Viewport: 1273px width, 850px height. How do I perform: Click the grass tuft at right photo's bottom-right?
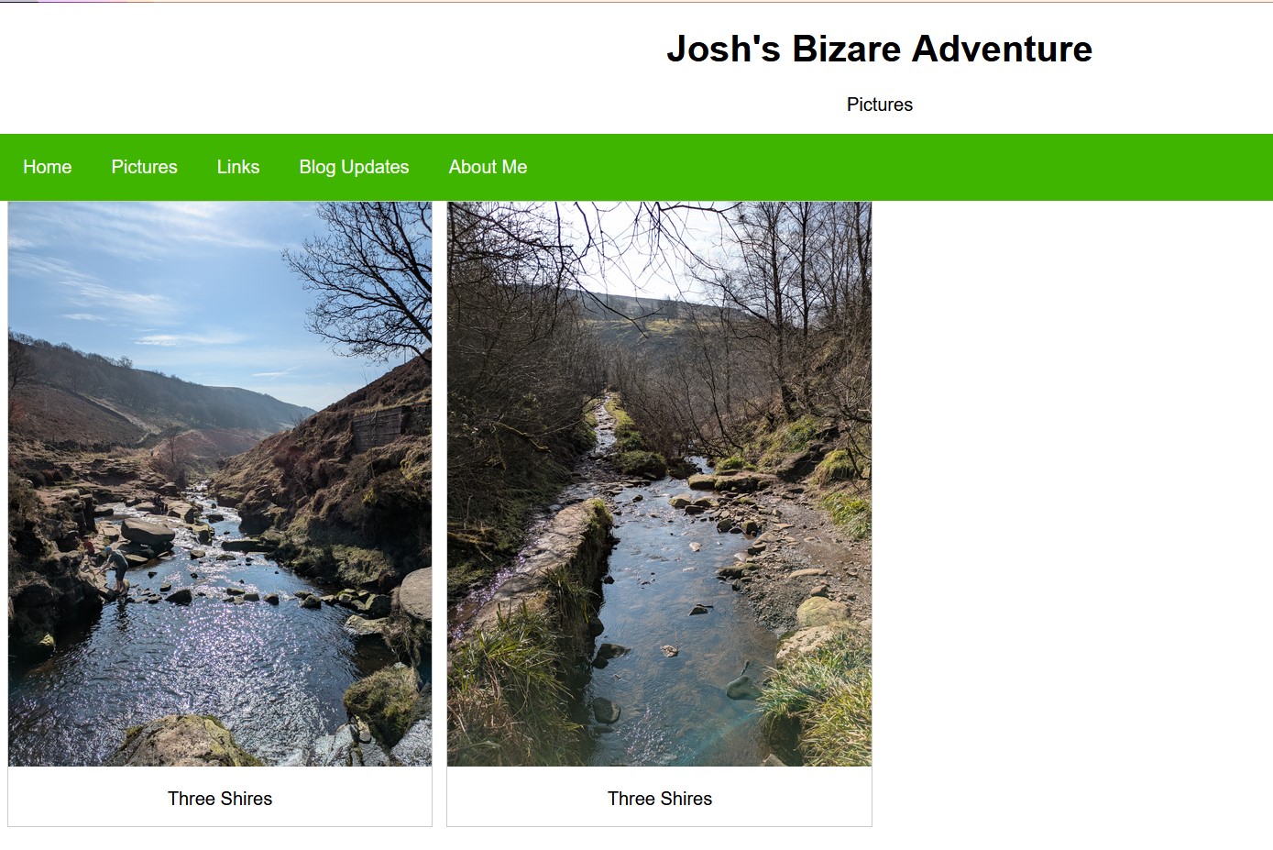click(x=820, y=697)
